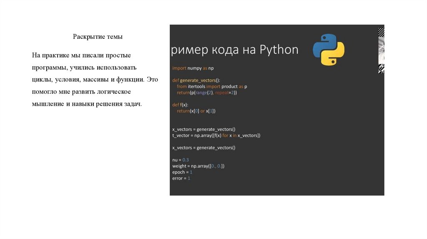The height and width of the screenshot is (239, 427).
Task: Click the line 'На практике мы писали простые'
Action: pos(81,55)
